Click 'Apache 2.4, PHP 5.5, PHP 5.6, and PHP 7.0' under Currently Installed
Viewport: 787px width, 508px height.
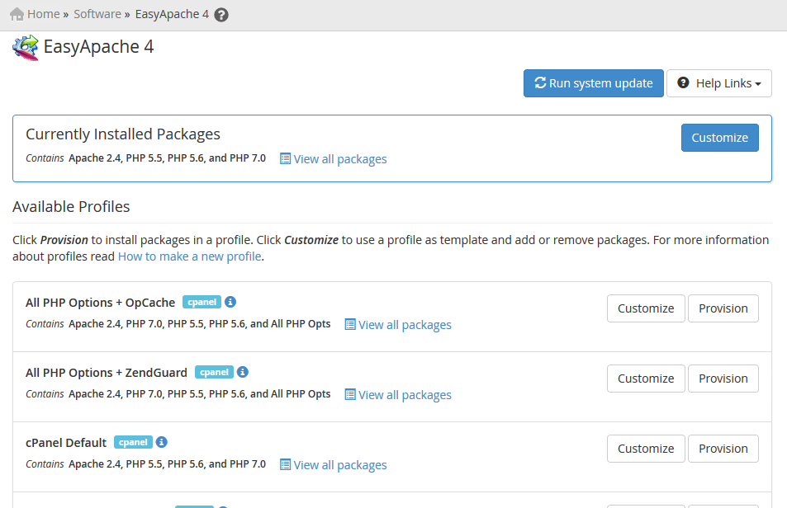pyautogui.click(x=167, y=158)
